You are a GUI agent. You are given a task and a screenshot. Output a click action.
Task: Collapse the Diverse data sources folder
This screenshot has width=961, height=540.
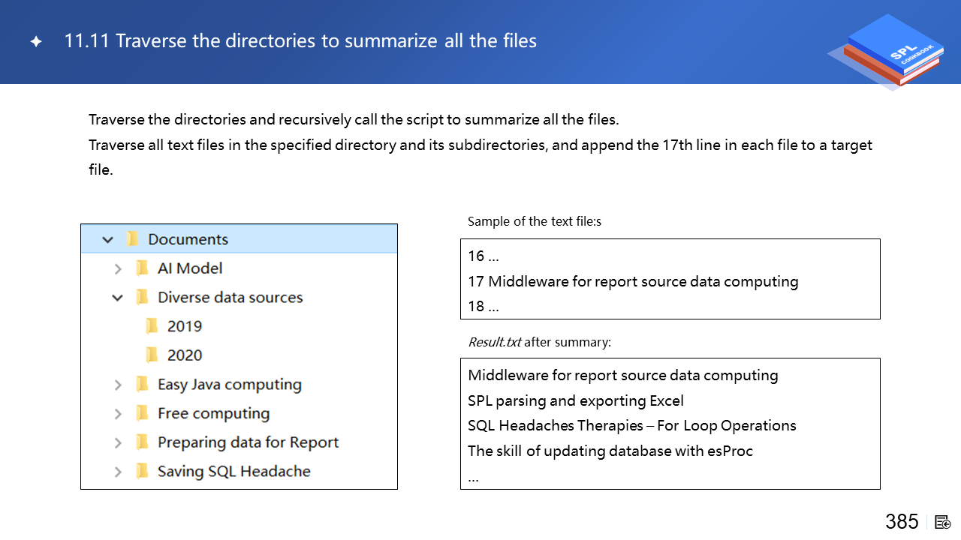coord(118,298)
